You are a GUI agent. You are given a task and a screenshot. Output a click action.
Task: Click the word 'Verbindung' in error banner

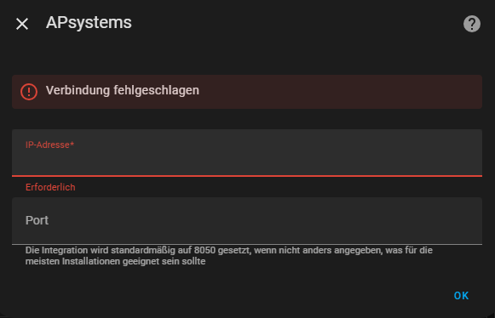(78, 90)
